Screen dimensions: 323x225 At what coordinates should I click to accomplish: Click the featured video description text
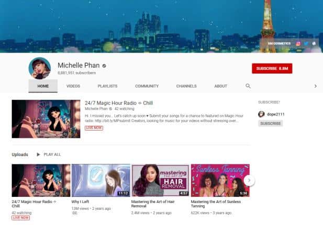pos(164,119)
